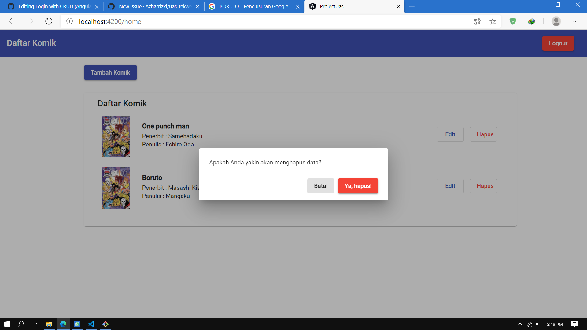Click the Logout button
The image size is (587, 330).
click(558, 43)
